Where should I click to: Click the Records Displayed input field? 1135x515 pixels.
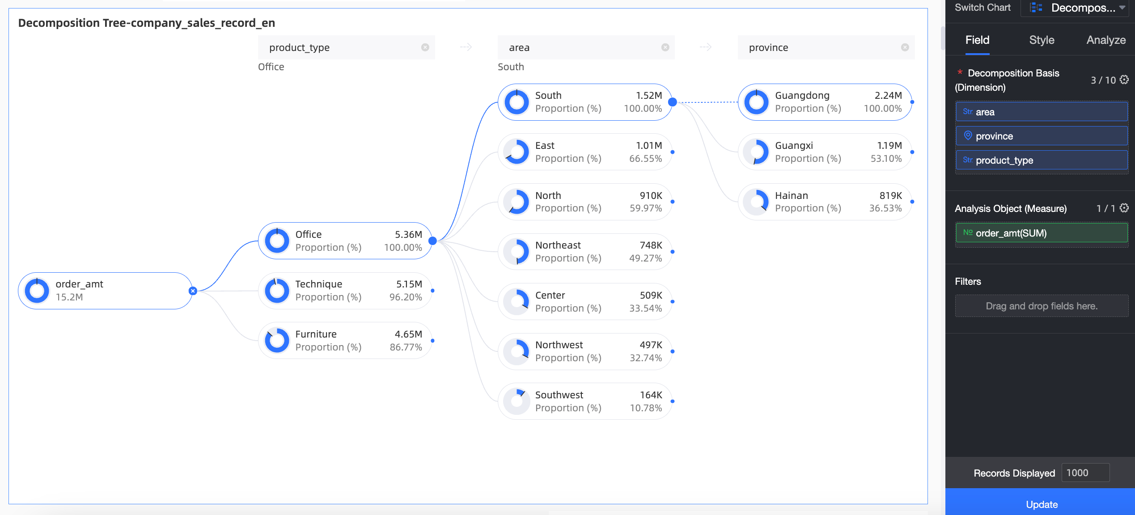(1085, 473)
